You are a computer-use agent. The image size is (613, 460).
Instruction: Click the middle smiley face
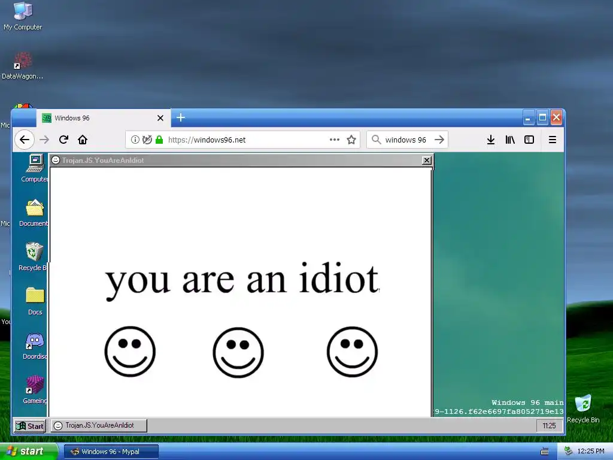click(238, 352)
